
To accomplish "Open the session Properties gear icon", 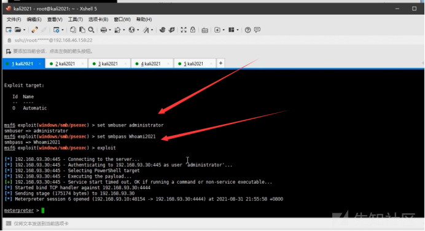I will click(x=57, y=30).
